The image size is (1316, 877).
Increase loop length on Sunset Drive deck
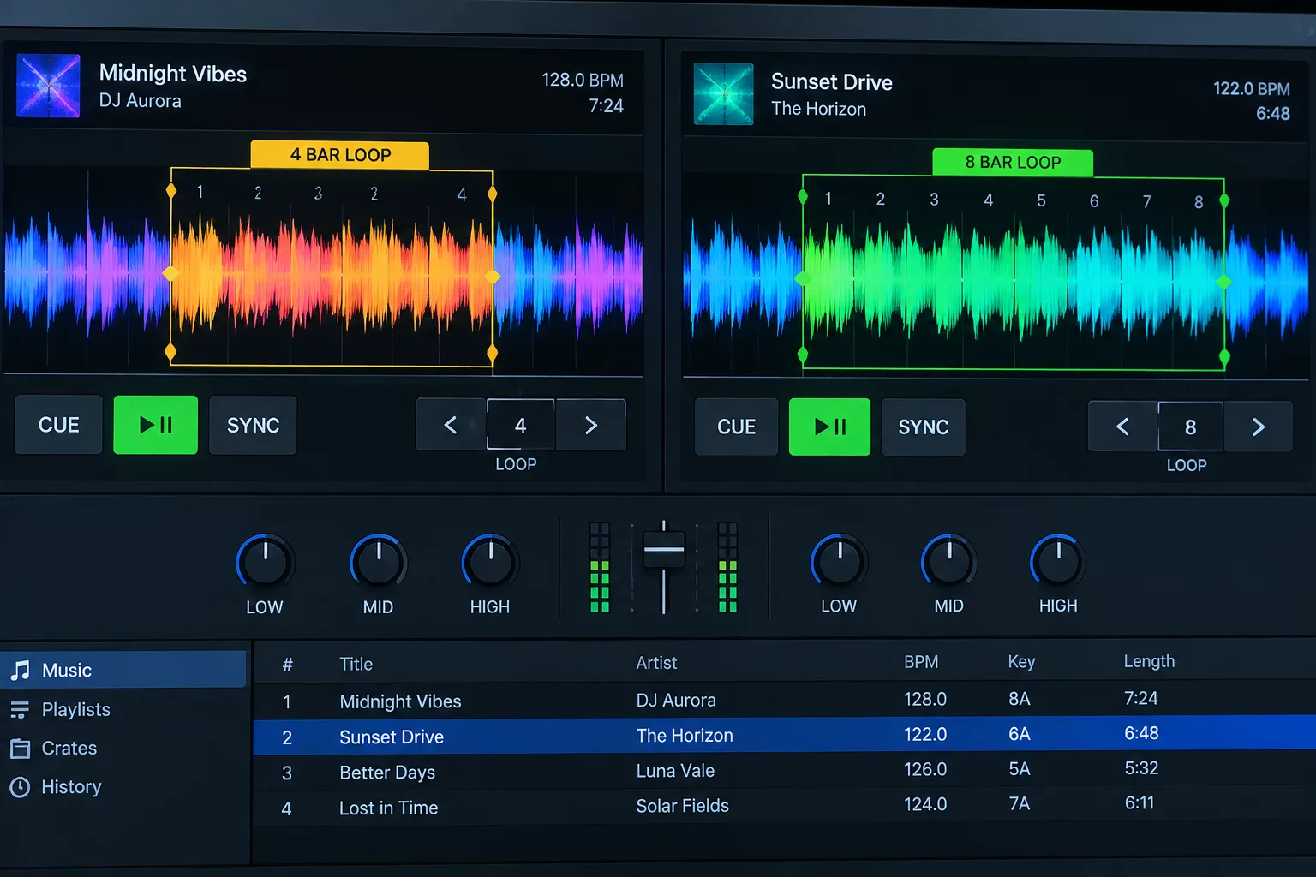(1259, 427)
